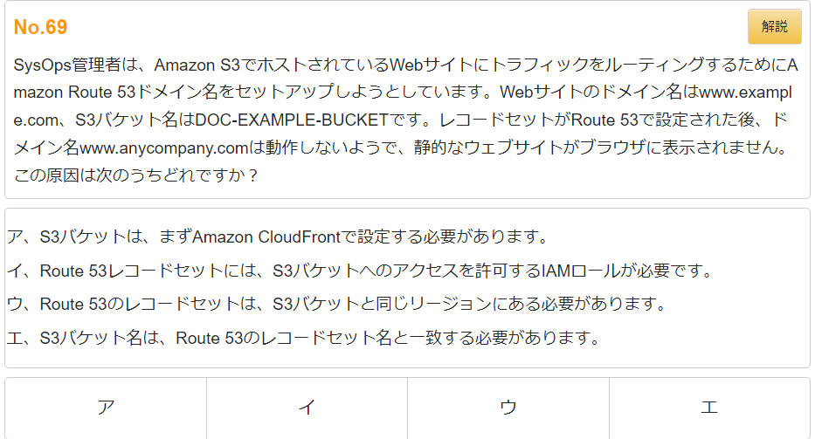Click 'Amazon S3' in question's first line
The width and height of the screenshot is (815, 439).
tap(197, 65)
